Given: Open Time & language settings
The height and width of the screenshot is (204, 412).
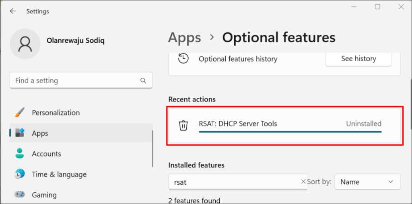Looking at the screenshot, I should tap(59, 174).
